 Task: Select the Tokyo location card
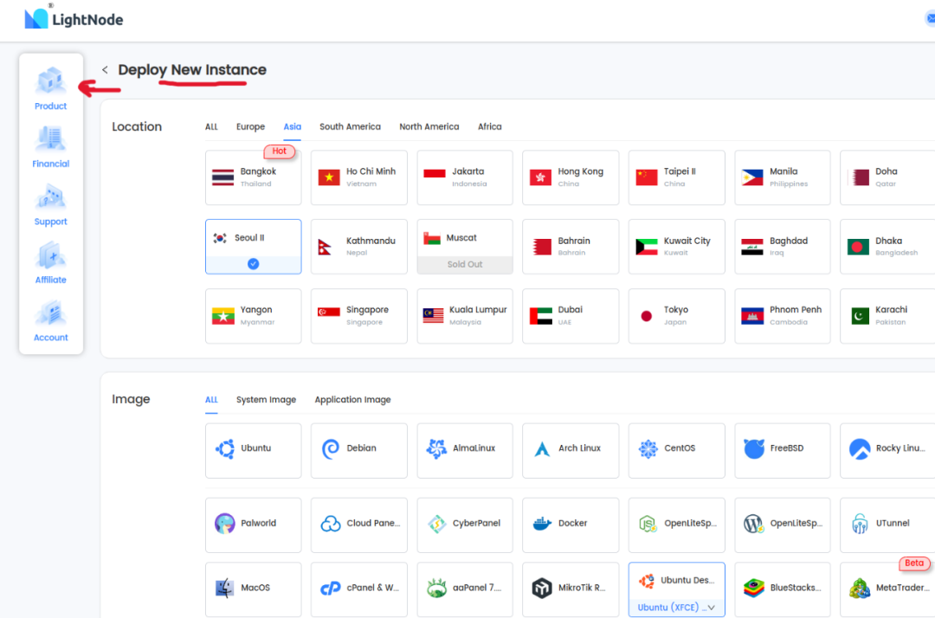pyautogui.click(x=676, y=315)
